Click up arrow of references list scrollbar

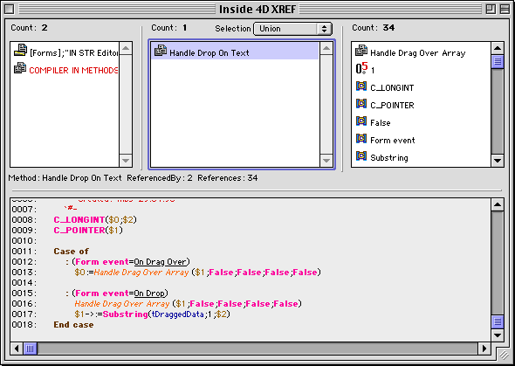click(x=498, y=48)
